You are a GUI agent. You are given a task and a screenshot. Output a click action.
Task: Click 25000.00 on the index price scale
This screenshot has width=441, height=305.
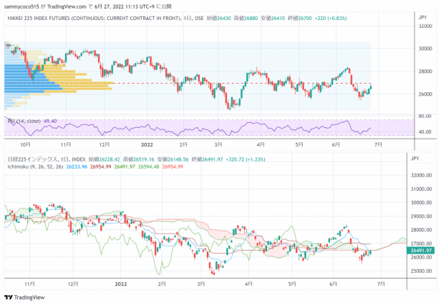(x=421, y=271)
